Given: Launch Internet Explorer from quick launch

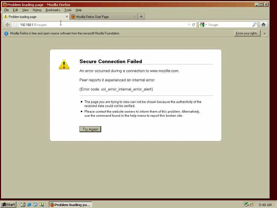Looking at the screenshot, I should coord(29,205).
